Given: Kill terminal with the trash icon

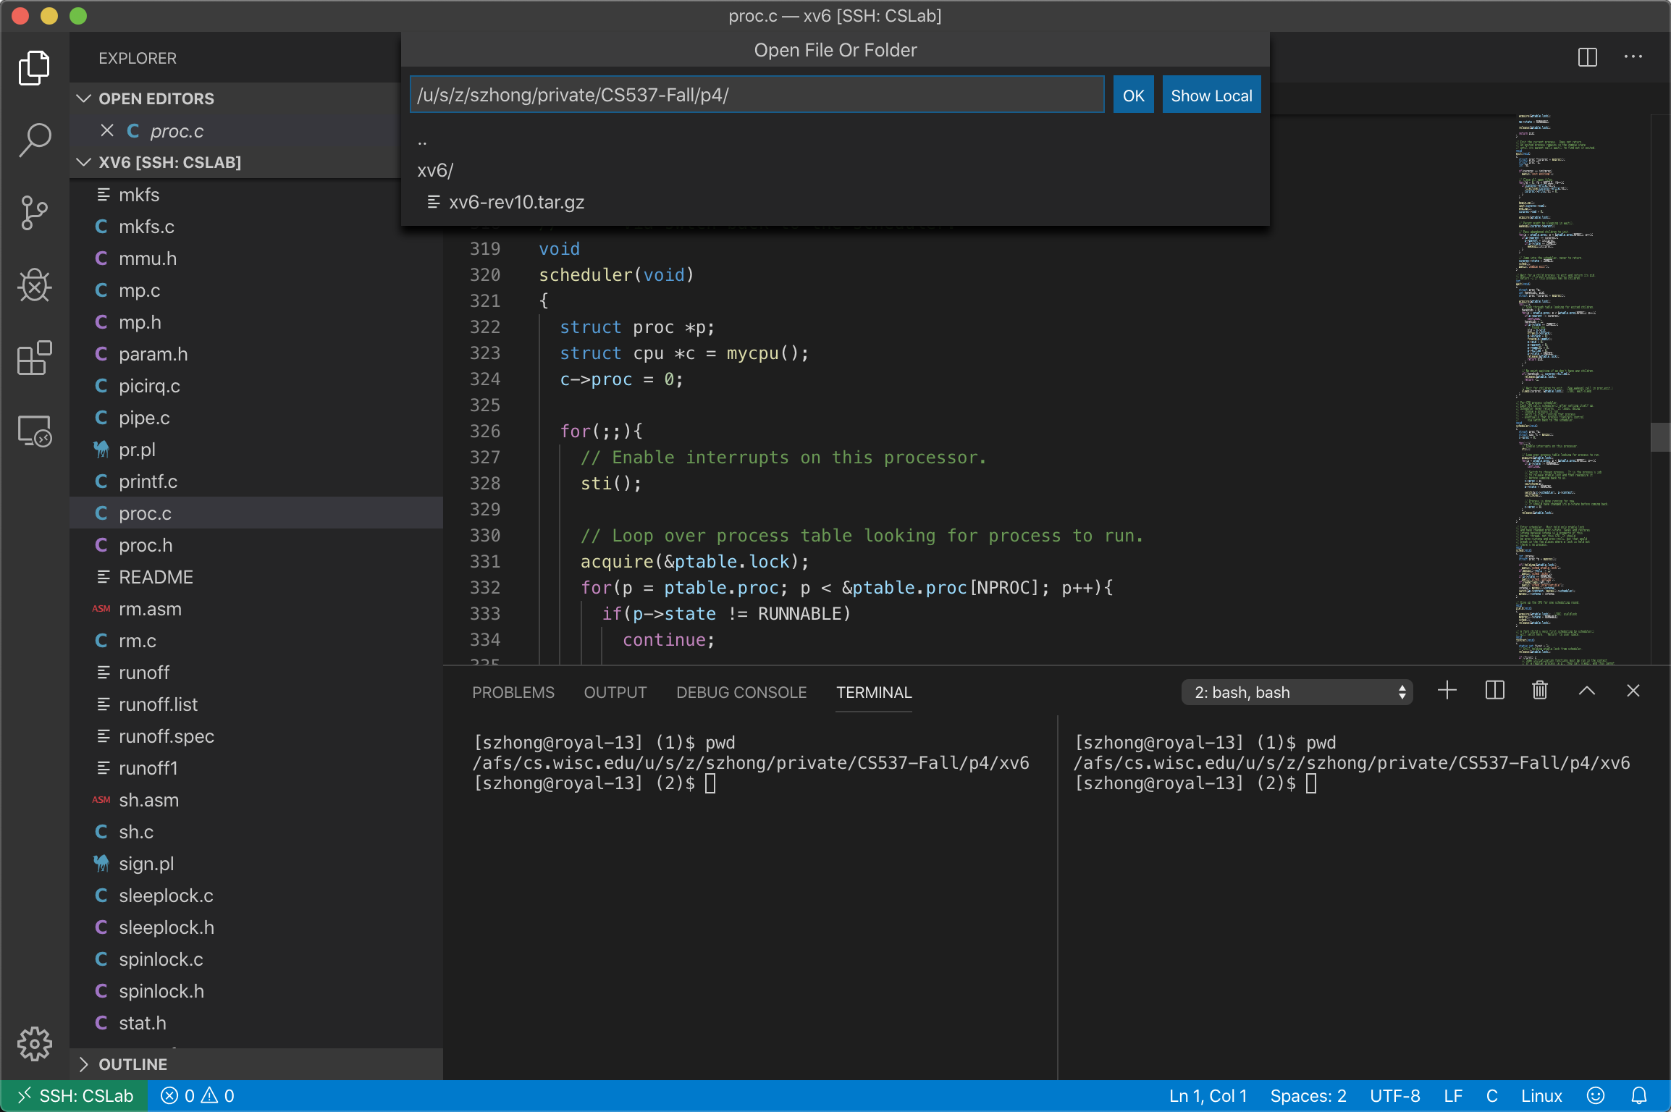Looking at the screenshot, I should 1540,691.
